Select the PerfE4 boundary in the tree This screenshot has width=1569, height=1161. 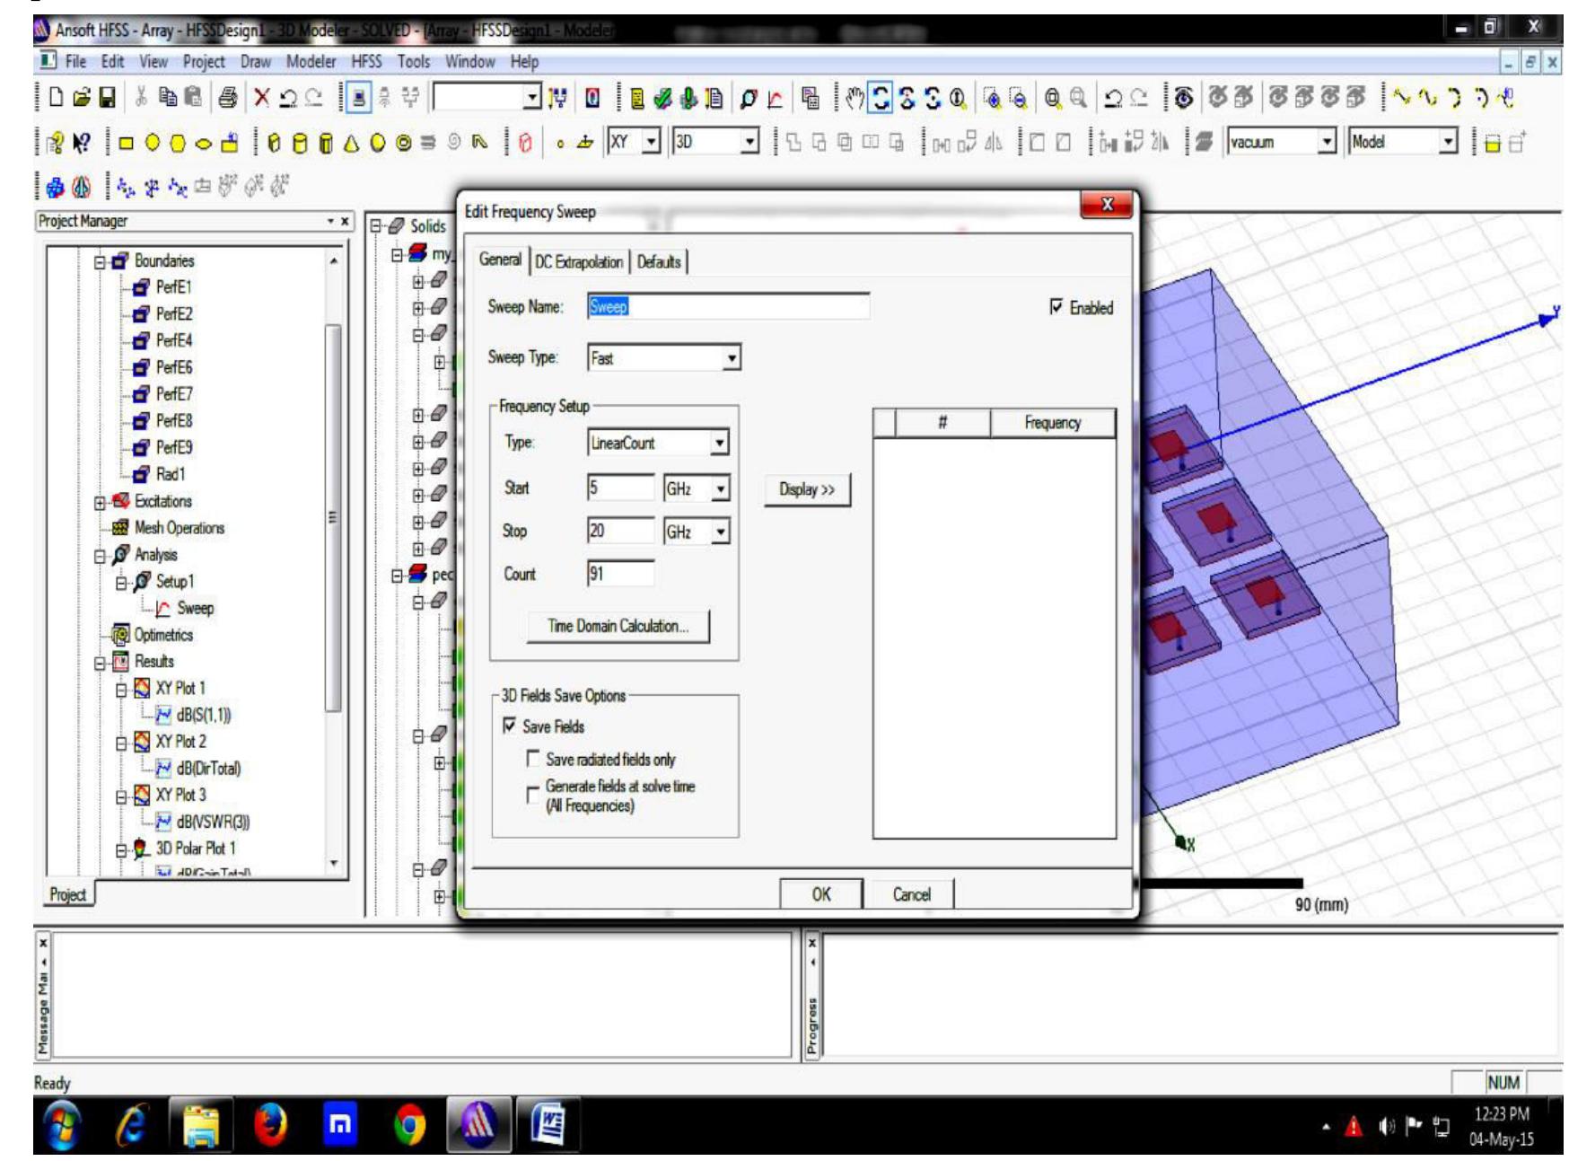173,341
